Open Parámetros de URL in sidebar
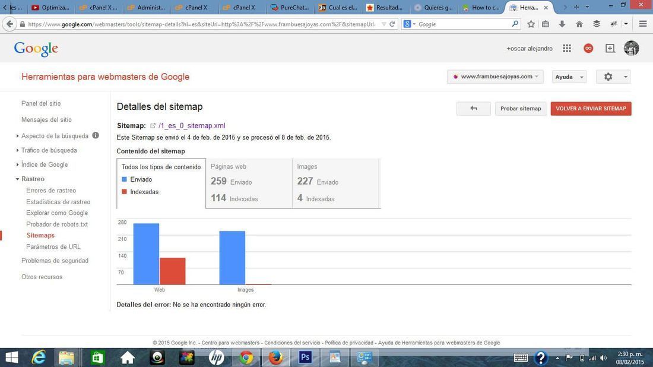 [53, 246]
